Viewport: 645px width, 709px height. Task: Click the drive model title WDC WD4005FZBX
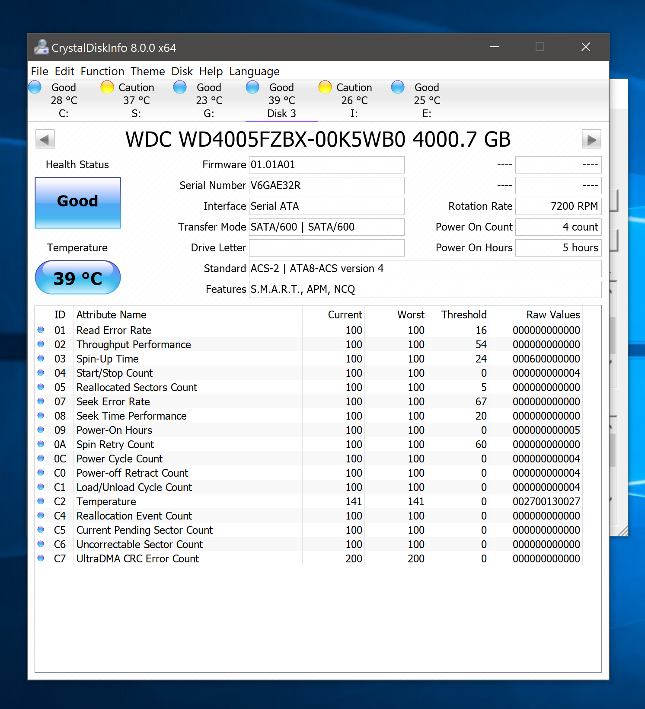(318, 140)
